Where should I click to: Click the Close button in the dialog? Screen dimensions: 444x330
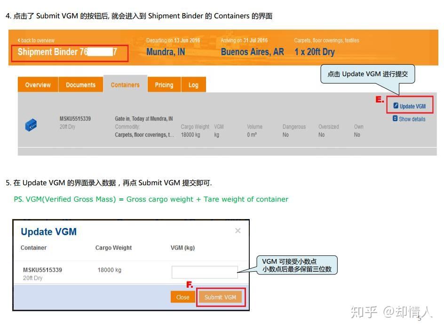pyautogui.click(x=182, y=297)
